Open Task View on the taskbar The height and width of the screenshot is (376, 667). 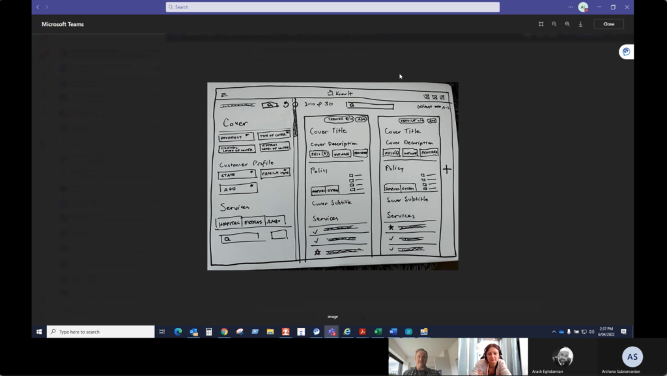coord(162,332)
